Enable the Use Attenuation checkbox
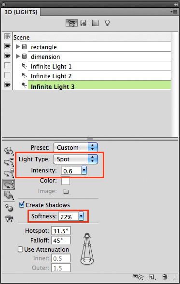The image size is (180, 284). click(x=20, y=249)
